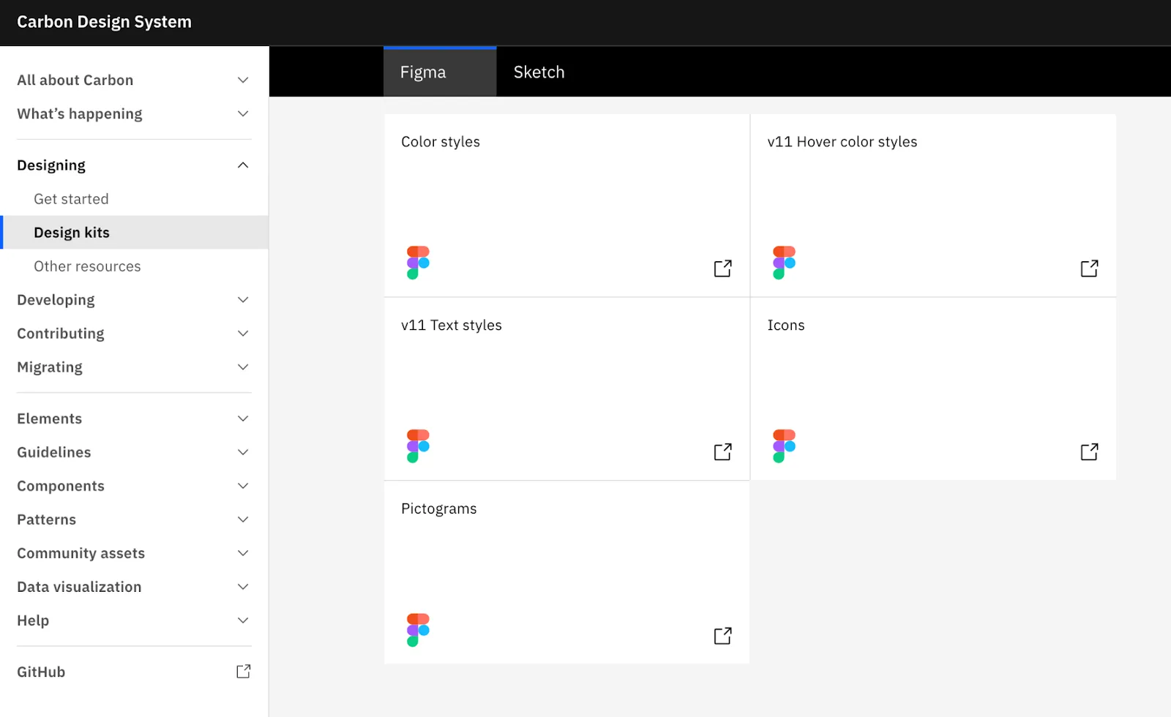
Task: Click the Migrating menu label
Action: pos(50,367)
